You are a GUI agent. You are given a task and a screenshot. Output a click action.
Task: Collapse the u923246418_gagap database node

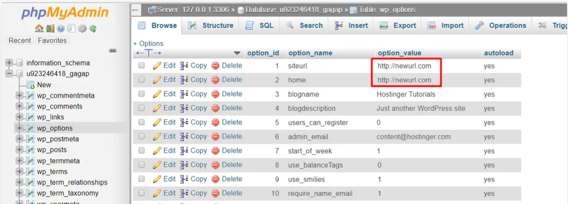pos(8,74)
